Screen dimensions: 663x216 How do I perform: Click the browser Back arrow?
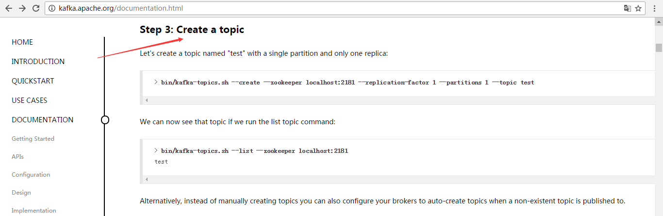tap(9, 8)
